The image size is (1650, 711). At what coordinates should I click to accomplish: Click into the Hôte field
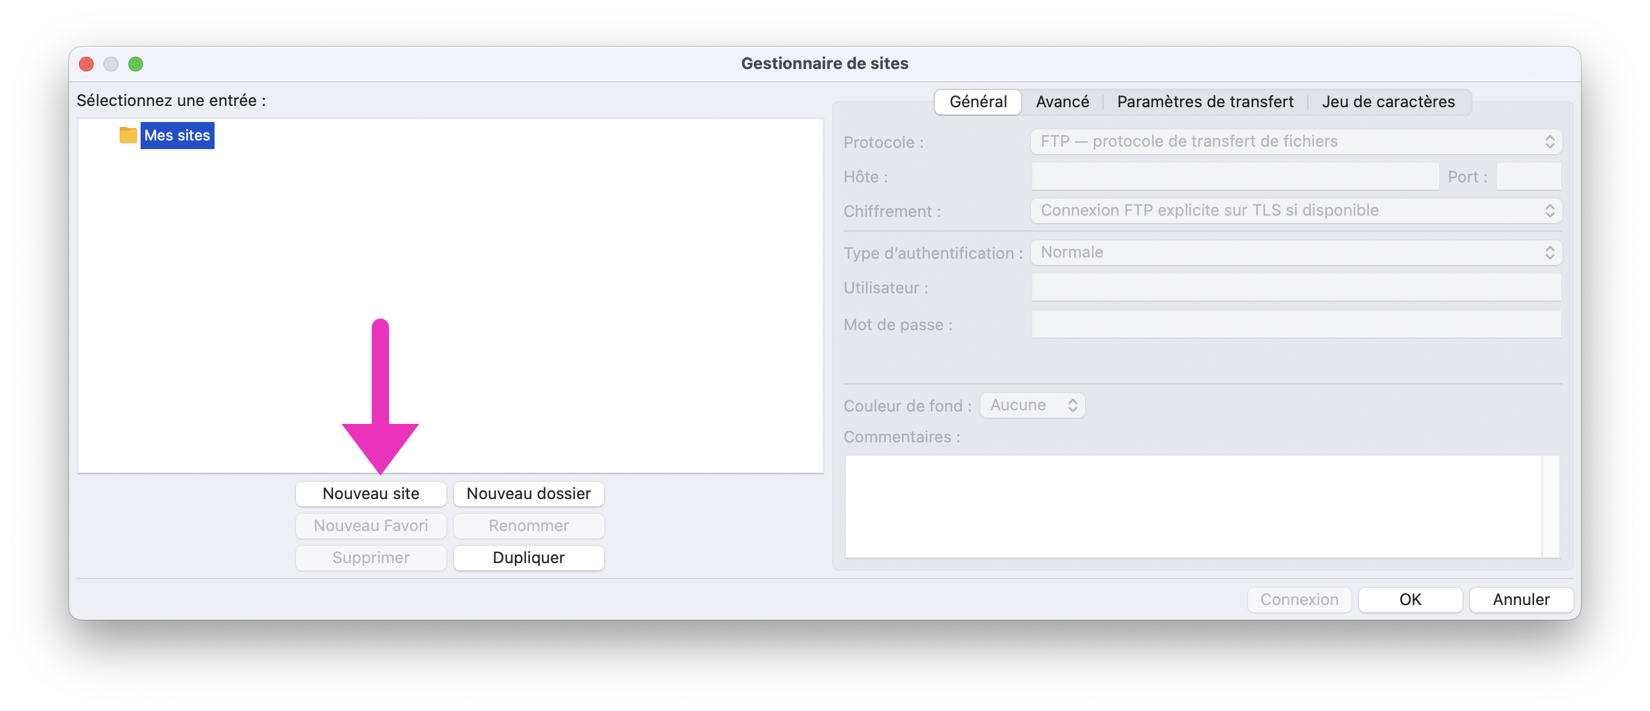1235,177
